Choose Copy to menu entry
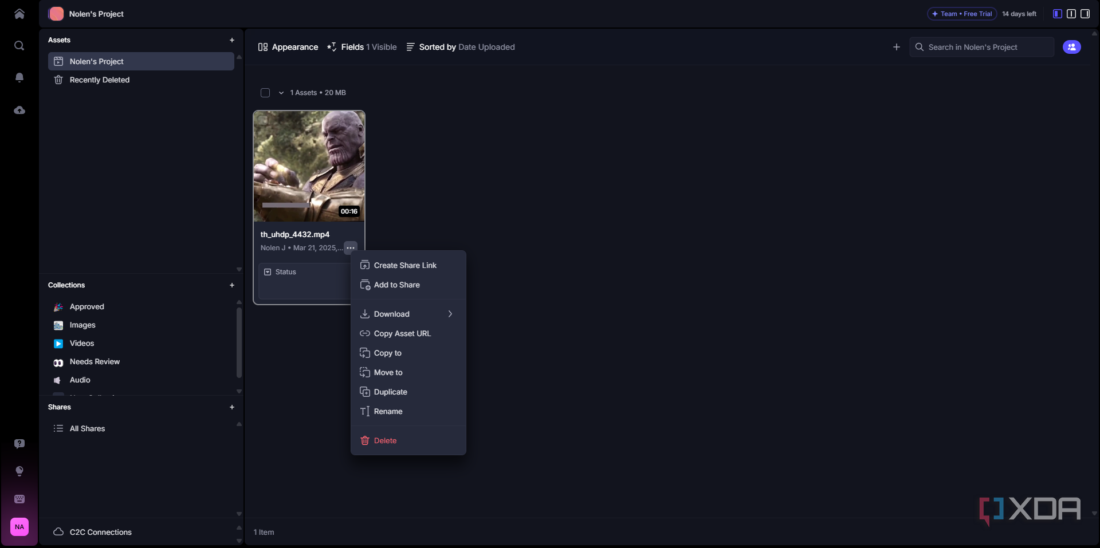The width and height of the screenshot is (1100, 548). tap(408, 353)
